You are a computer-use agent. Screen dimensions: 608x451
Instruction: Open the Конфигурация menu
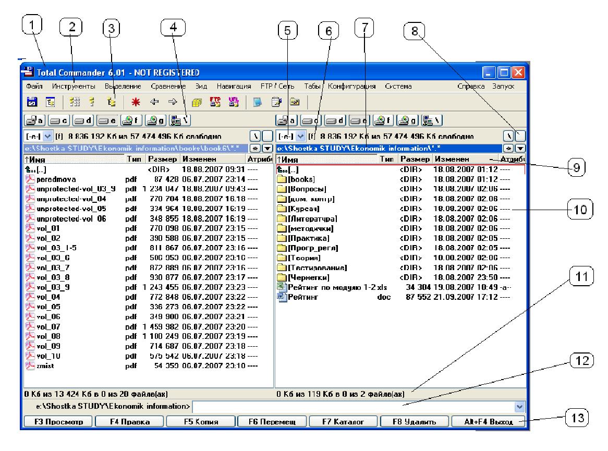(x=351, y=86)
